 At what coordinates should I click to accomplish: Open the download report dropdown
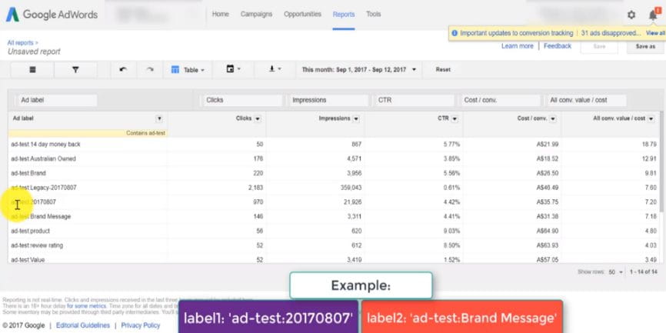point(275,69)
